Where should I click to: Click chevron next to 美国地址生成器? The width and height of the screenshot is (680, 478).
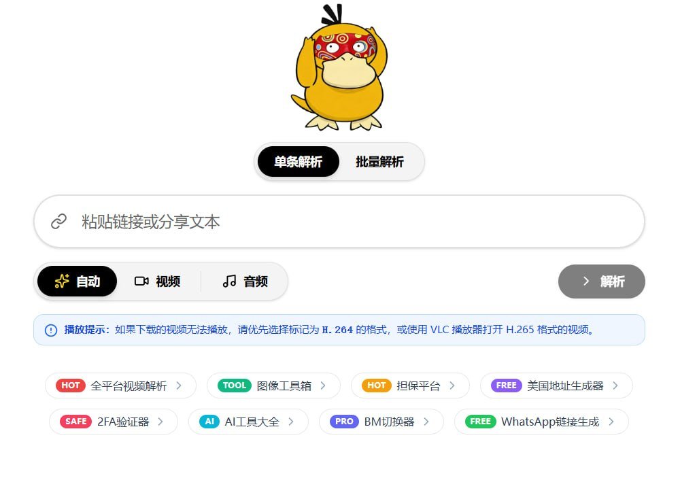(615, 385)
